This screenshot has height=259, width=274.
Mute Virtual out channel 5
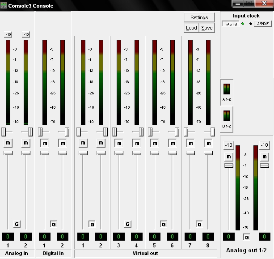coord(155,143)
